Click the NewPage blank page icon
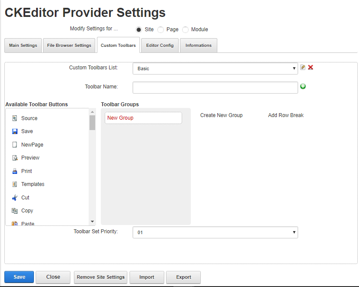The image size is (359, 287). click(x=15, y=144)
